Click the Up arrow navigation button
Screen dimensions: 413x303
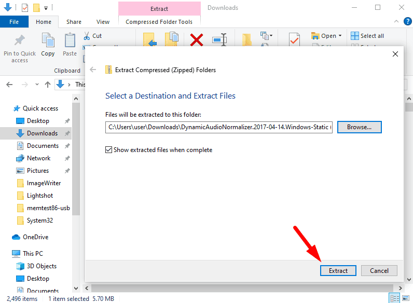point(48,84)
